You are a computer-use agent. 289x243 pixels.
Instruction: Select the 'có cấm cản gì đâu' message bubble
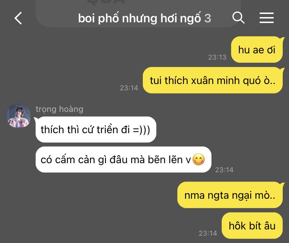point(123,159)
